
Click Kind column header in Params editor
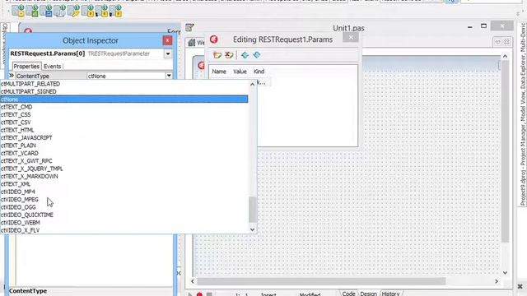[259, 72]
